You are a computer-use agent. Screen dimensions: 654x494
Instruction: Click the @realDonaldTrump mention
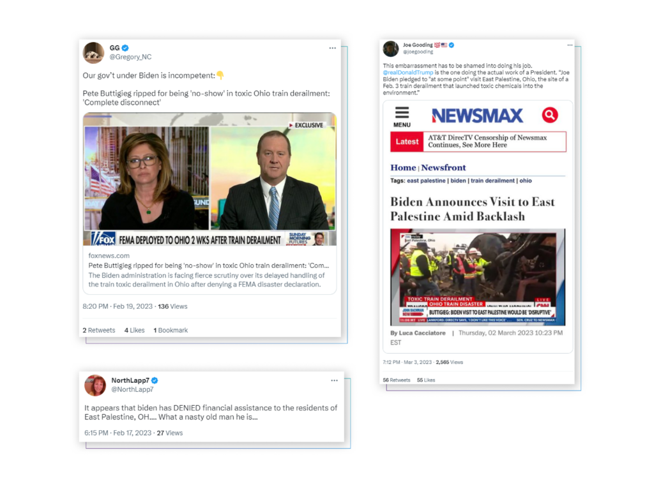(x=408, y=73)
